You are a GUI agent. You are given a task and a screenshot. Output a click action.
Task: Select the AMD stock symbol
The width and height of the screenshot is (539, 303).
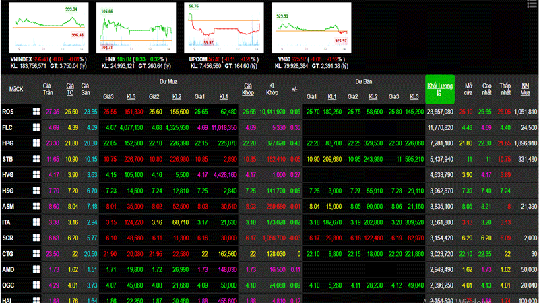click(8, 270)
